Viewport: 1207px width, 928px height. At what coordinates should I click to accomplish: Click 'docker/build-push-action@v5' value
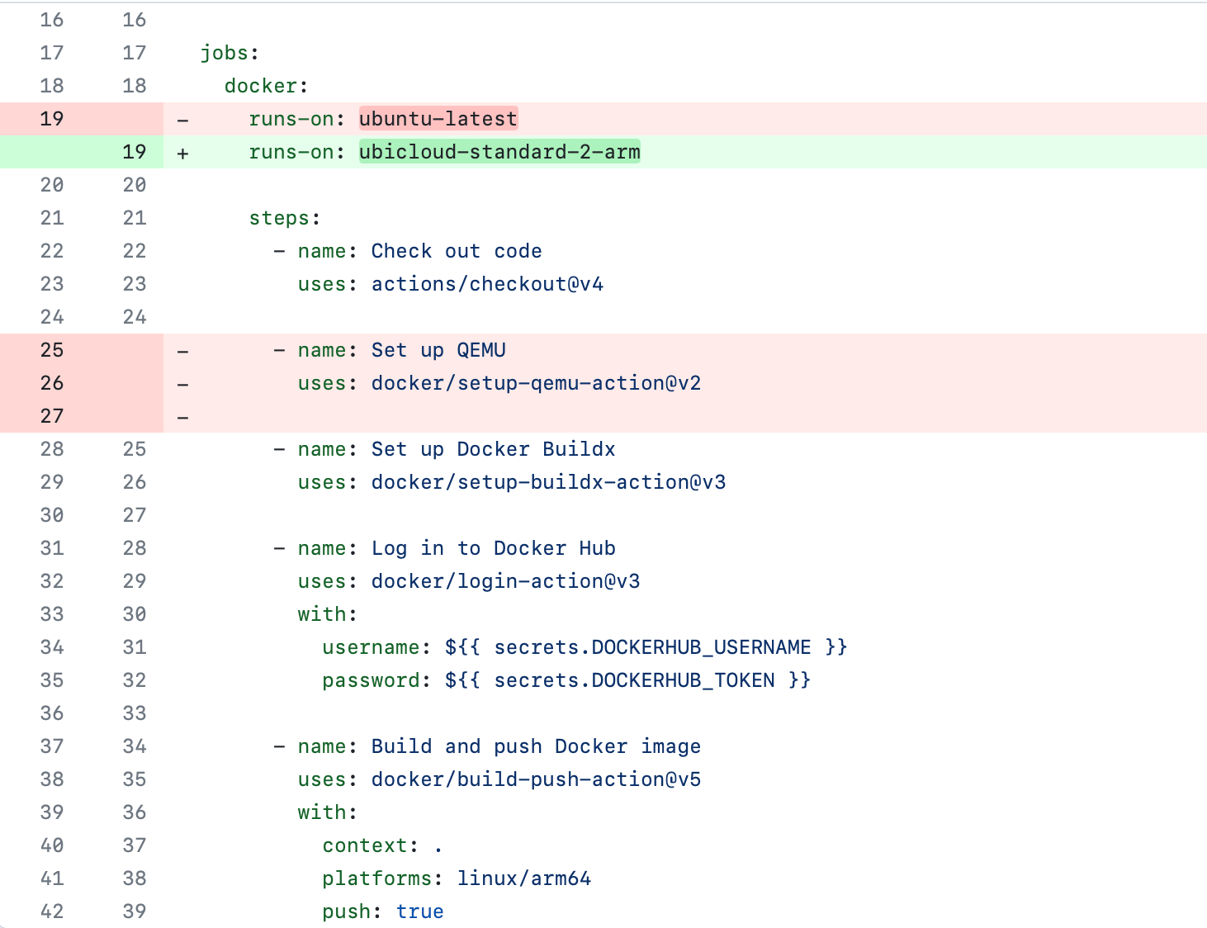[x=536, y=779]
